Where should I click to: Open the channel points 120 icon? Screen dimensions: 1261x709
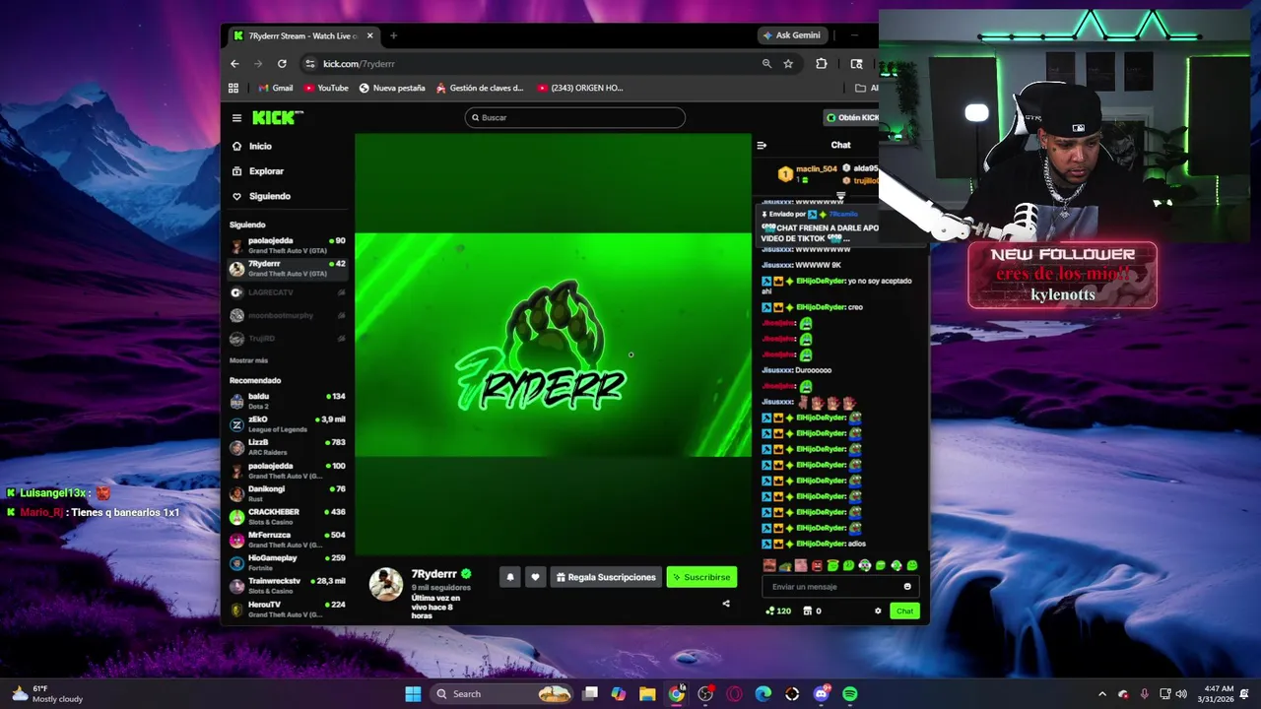[778, 611]
